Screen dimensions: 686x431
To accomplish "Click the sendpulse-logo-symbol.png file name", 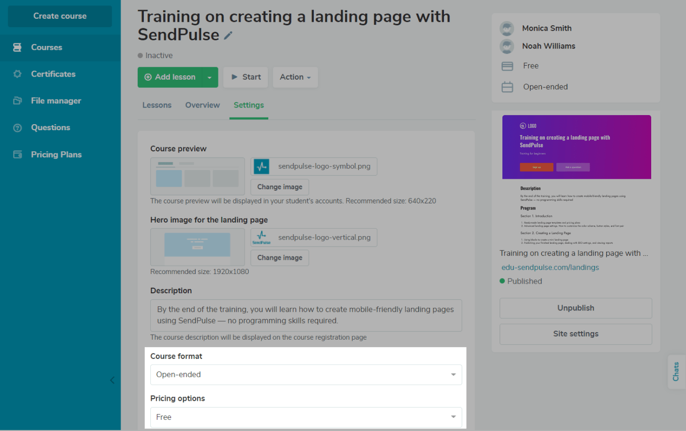I will (324, 167).
